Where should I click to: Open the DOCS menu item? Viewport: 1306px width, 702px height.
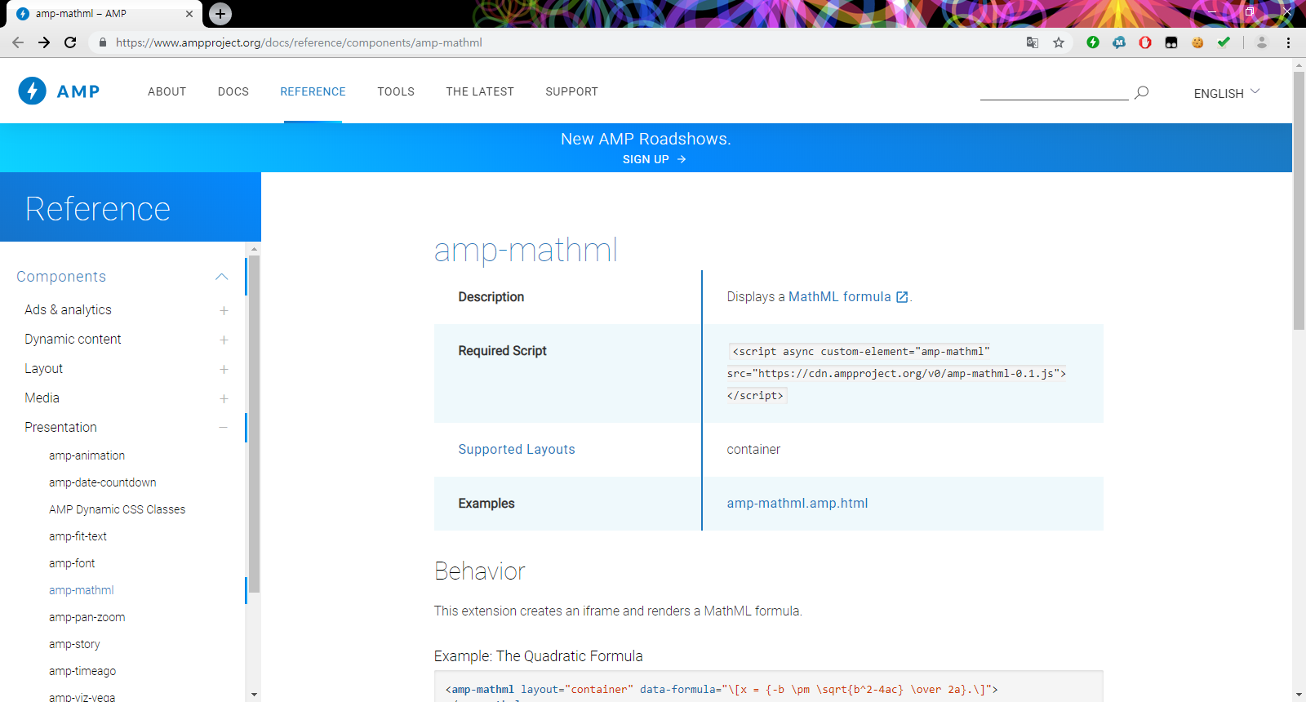click(233, 91)
